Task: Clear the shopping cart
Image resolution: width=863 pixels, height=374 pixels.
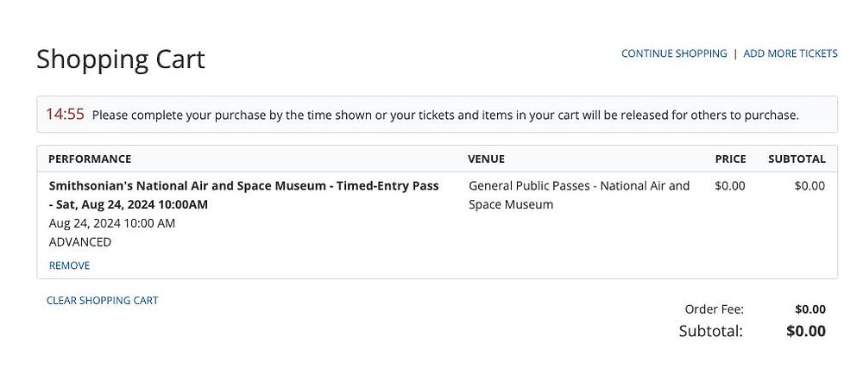Action: click(x=102, y=301)
